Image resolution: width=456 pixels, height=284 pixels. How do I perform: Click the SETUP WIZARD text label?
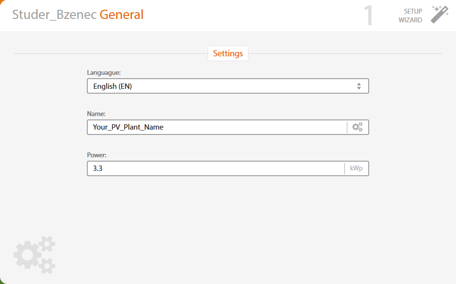[x=410, y=16]
